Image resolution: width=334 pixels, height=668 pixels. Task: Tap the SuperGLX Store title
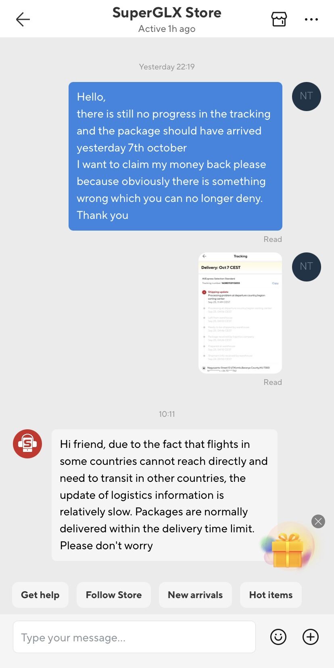click(167, 13)
